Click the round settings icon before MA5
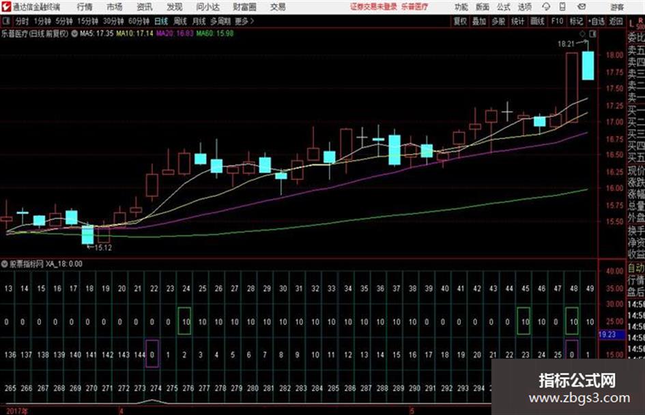The height and width of the screenshot is (415, 645). [74, 33]
